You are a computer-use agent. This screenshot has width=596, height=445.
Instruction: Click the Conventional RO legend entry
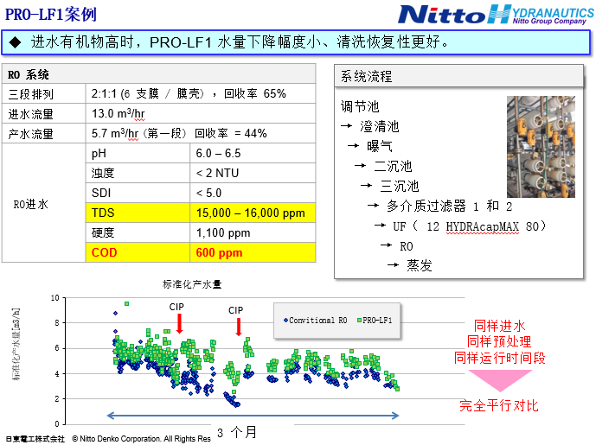[x=315, y=321]
